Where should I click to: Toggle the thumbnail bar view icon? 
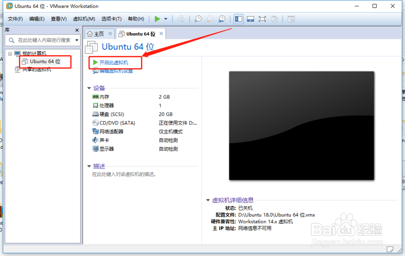(250, 19)
